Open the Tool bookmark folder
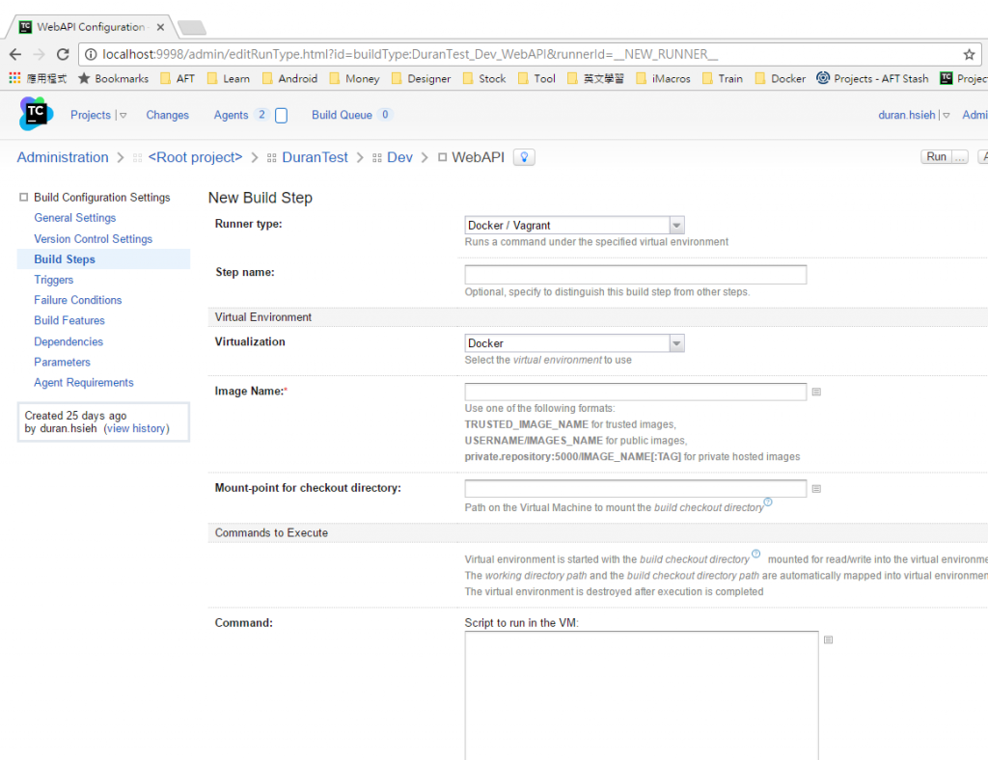This screenshot has width=988, height=760. 536,78
